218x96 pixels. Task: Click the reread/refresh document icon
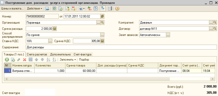pos(54,8)
